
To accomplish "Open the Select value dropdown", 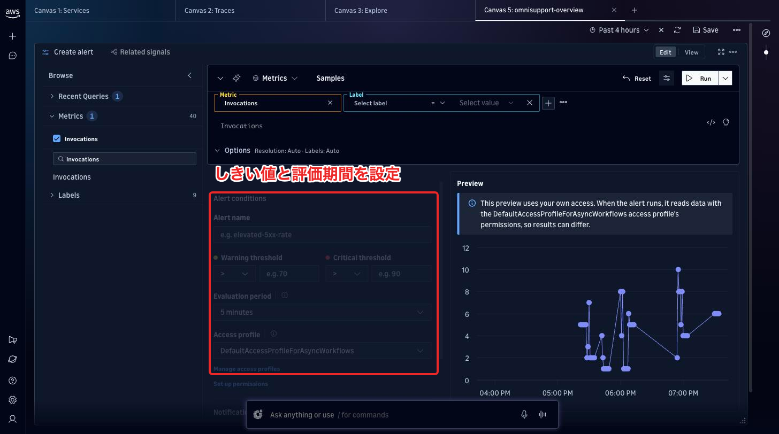I will [x=486, y=103].
